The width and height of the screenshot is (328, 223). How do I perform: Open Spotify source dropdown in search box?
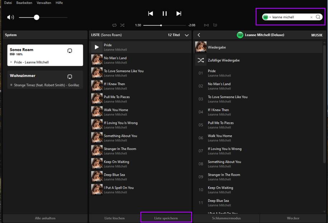pyautogui.click(x=267, y=17)
